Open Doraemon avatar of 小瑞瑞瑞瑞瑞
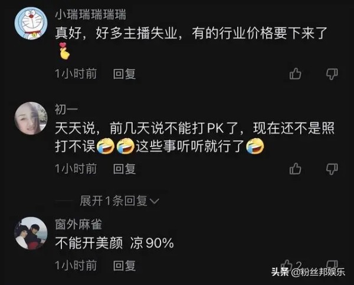The height and width of the screenshot is (285, 354). 31,23
